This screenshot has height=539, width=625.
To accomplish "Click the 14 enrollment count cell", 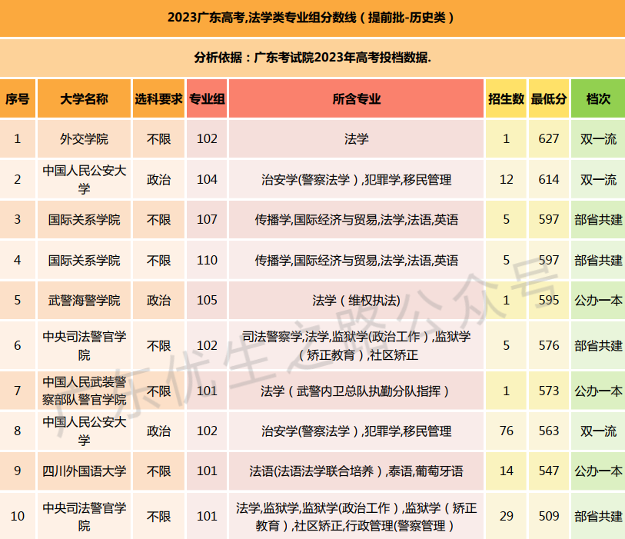I will coord(506,471).
